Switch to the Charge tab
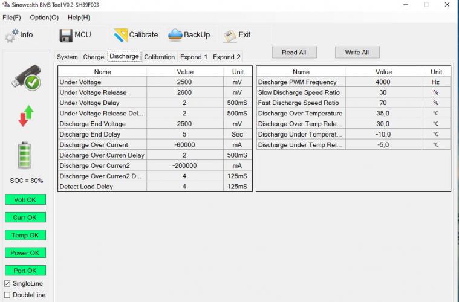459x302 pixels. [x=94, y=57]
